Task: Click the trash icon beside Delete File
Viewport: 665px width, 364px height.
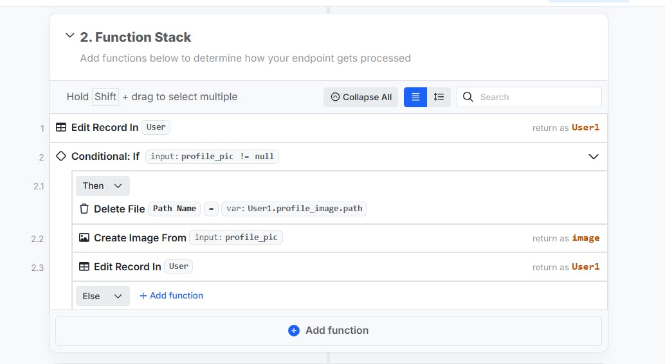Action: (84, 209)
